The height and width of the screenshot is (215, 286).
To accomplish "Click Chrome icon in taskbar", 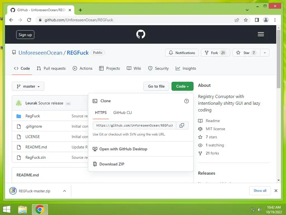I will pos(40,209).
